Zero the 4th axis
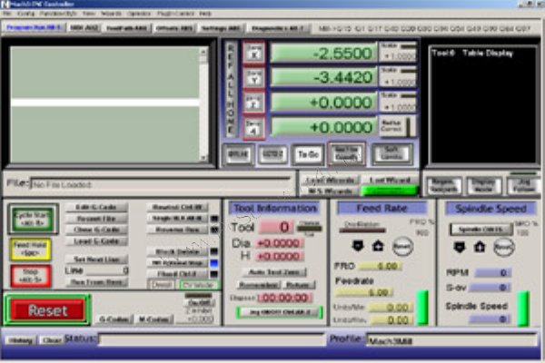The height and width of the screenshot is (363, 545). point(254,128)
